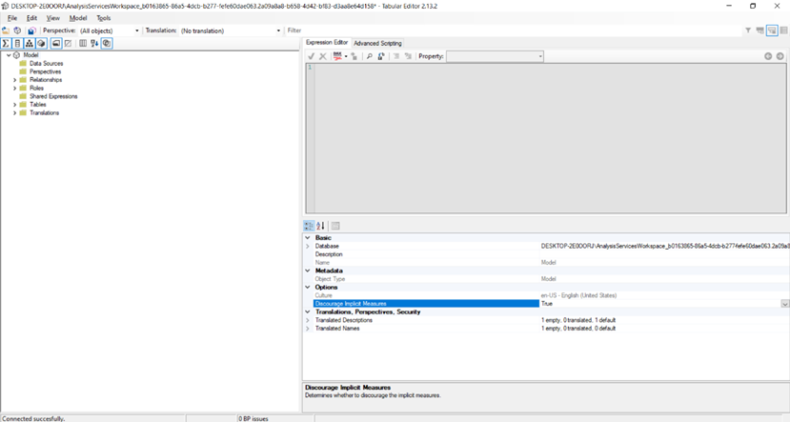
Task: Switch property grid to Categorized view
Action: click(x=309, y=226)
